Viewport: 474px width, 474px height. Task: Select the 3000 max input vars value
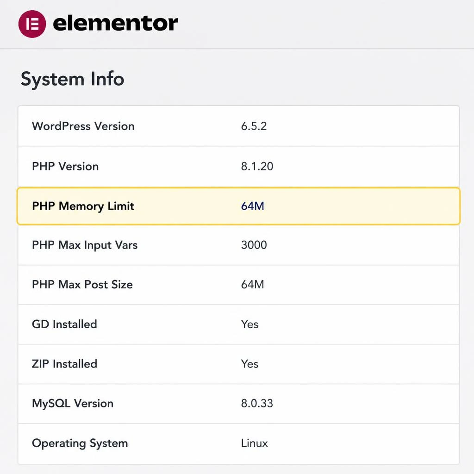[x=254, y=245]
